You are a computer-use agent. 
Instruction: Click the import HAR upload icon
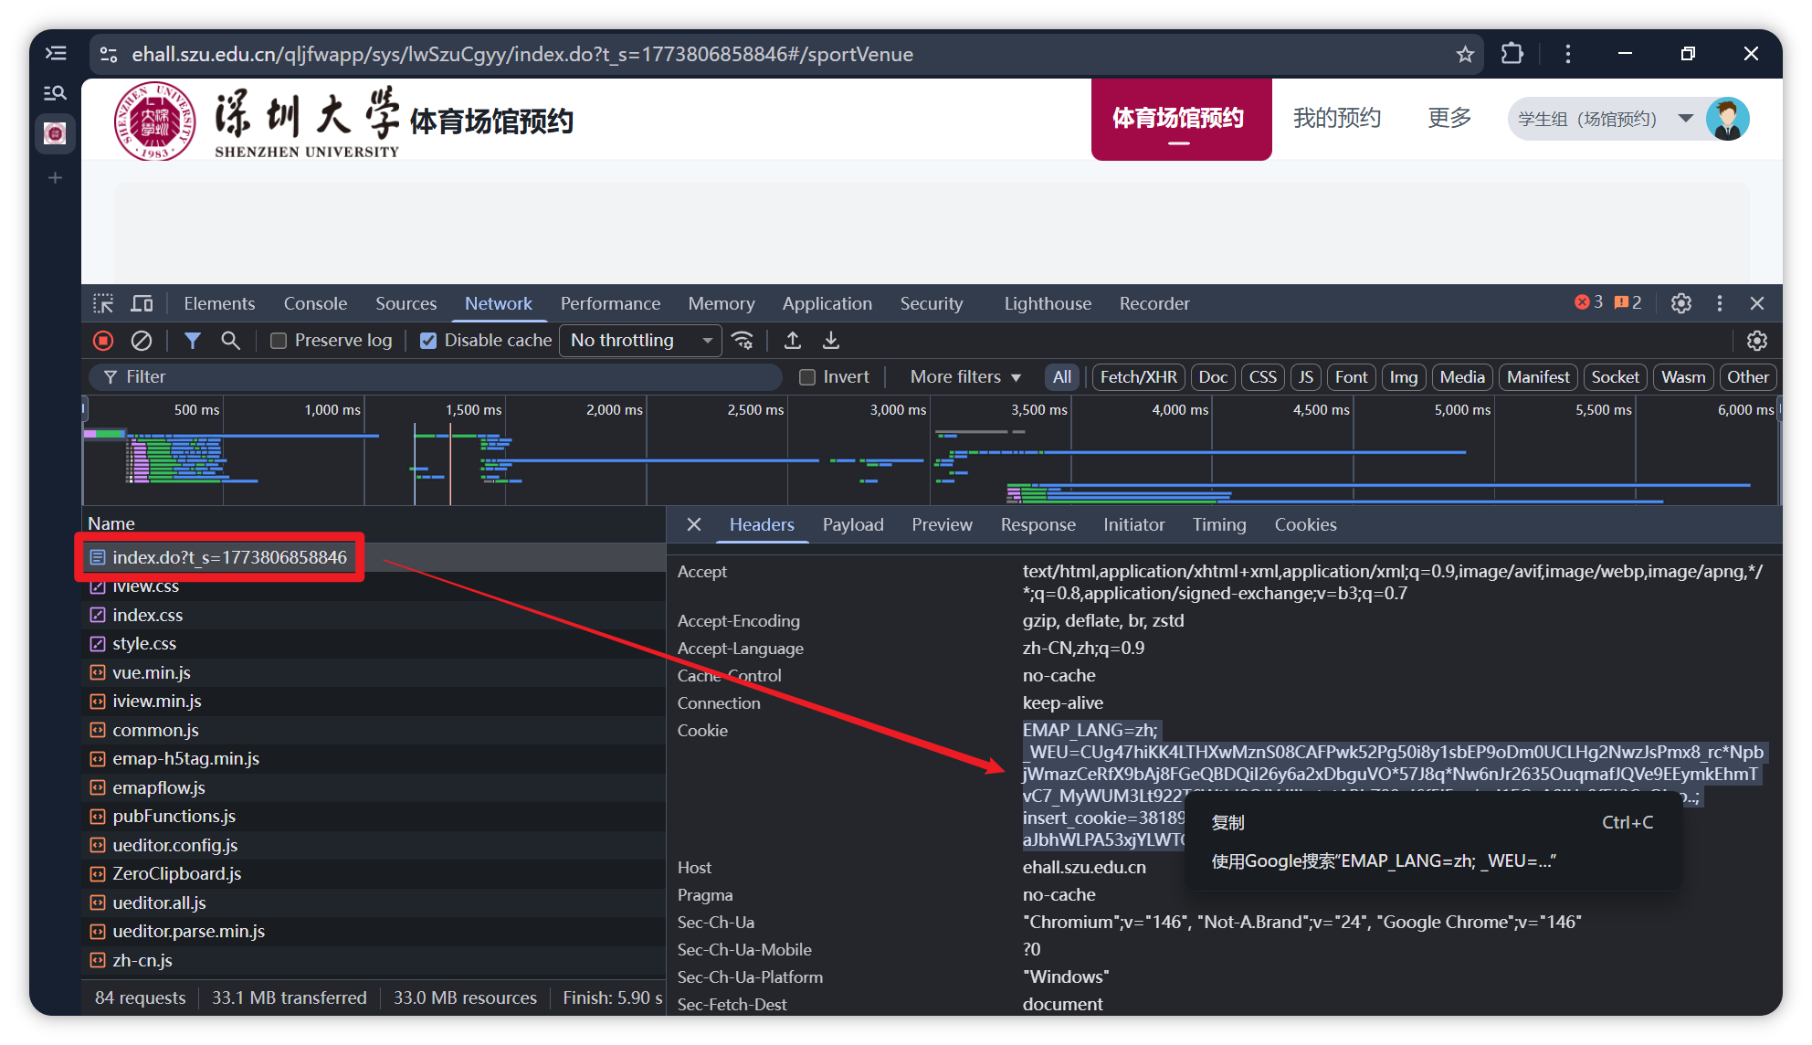coord(793,341)
